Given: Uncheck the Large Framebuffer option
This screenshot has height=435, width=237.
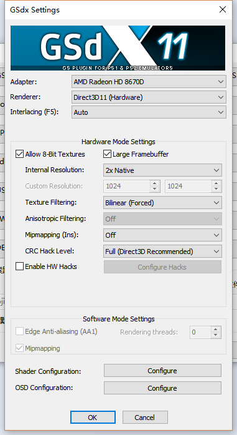Looking at the screenshot, I should point(107,154).
